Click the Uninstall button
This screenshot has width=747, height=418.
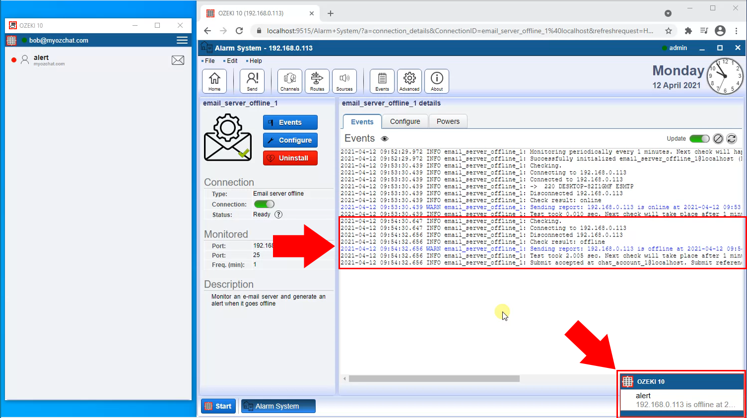point(290,158)
